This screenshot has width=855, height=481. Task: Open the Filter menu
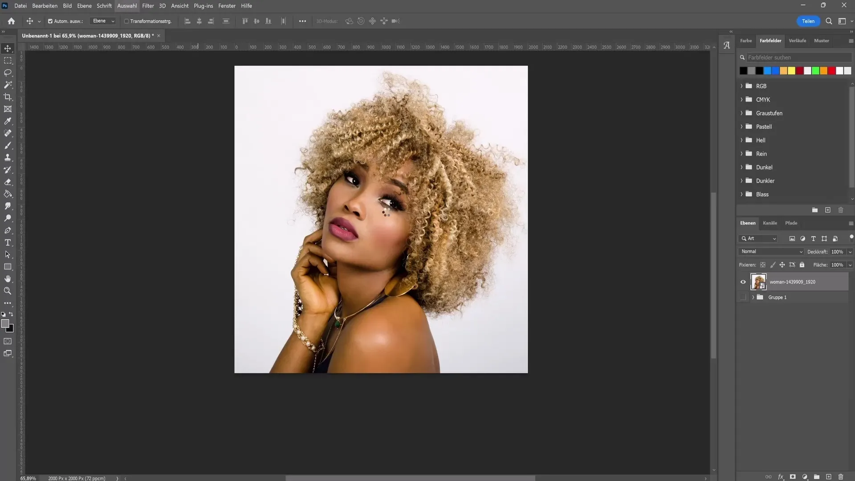tap(148, 5)
